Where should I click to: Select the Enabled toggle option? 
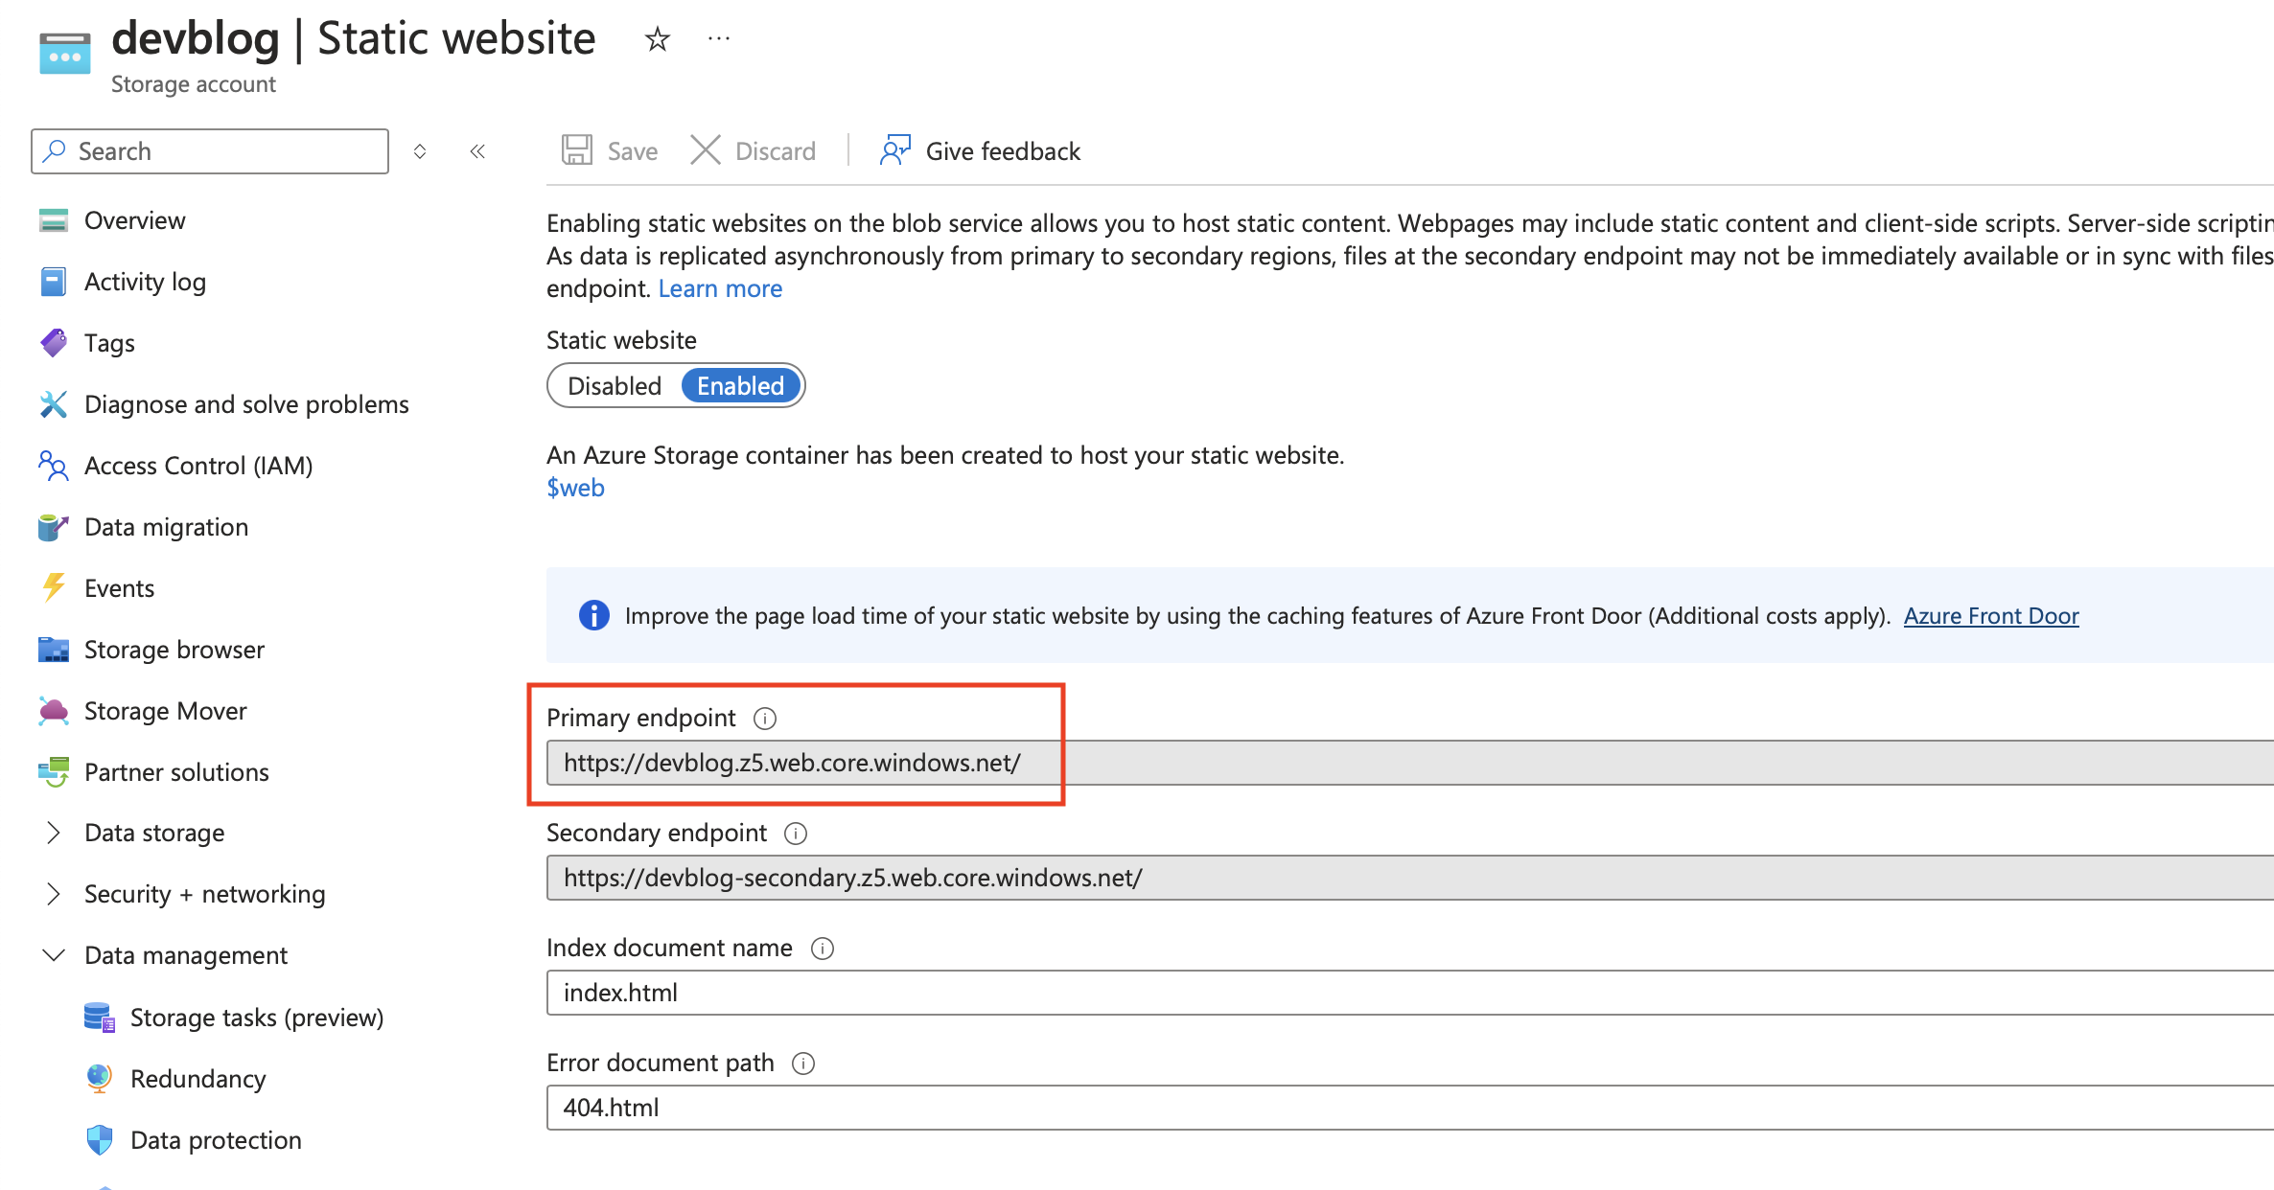pos(740,386)
